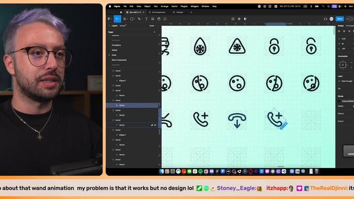Click the user avatar next to Share
The width and height of the screenshot is (354, 199).
coord(331,19)
